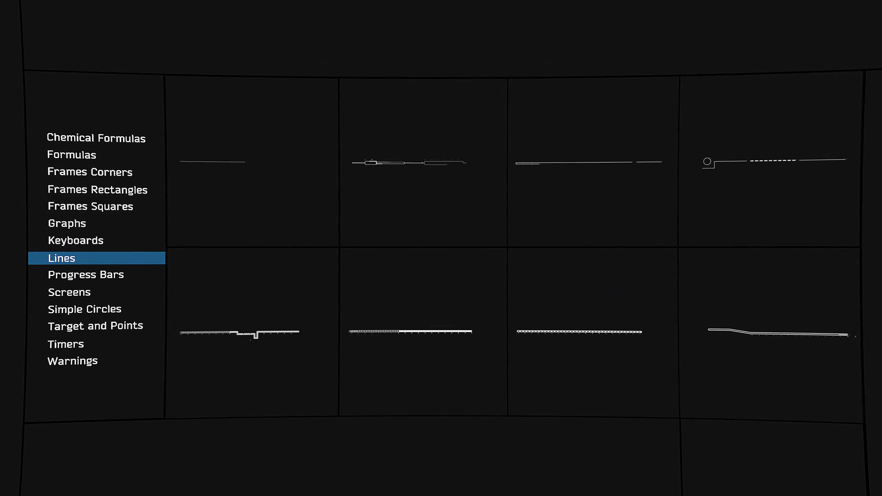The width and height of the screenshot is (882, 496).
Task: Expand the Frames Corners category
Action: (x=90, y=172)
